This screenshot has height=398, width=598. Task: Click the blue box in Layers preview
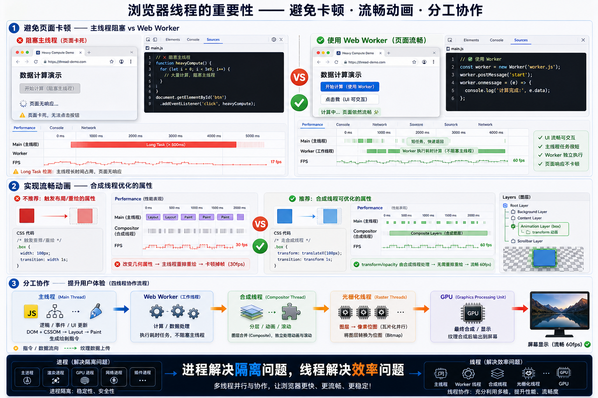tap(544, 258)
